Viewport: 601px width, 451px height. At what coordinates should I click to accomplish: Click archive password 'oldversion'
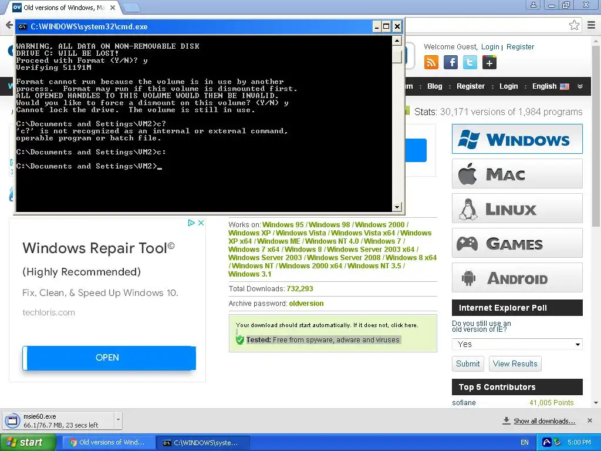tap(306, 304)
